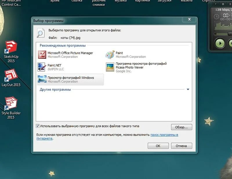Click the magnifier file icon in dialog

coord(41,33)
